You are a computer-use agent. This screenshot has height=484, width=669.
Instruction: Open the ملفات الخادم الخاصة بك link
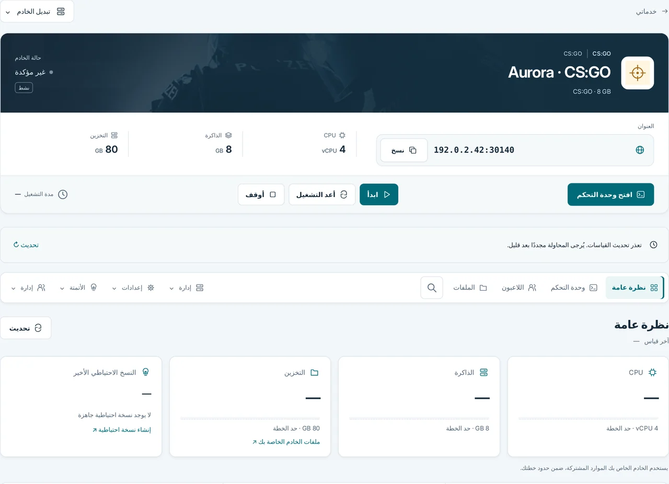point(286,442)
